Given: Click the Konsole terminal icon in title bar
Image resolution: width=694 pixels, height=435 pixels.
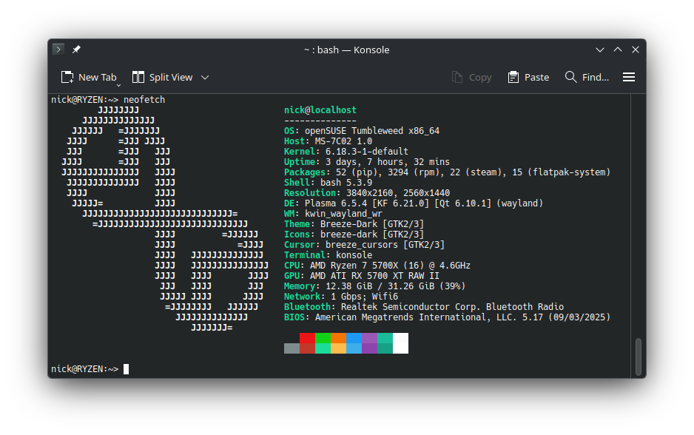Looking at the screenshot, I should [x=58, y=50].
